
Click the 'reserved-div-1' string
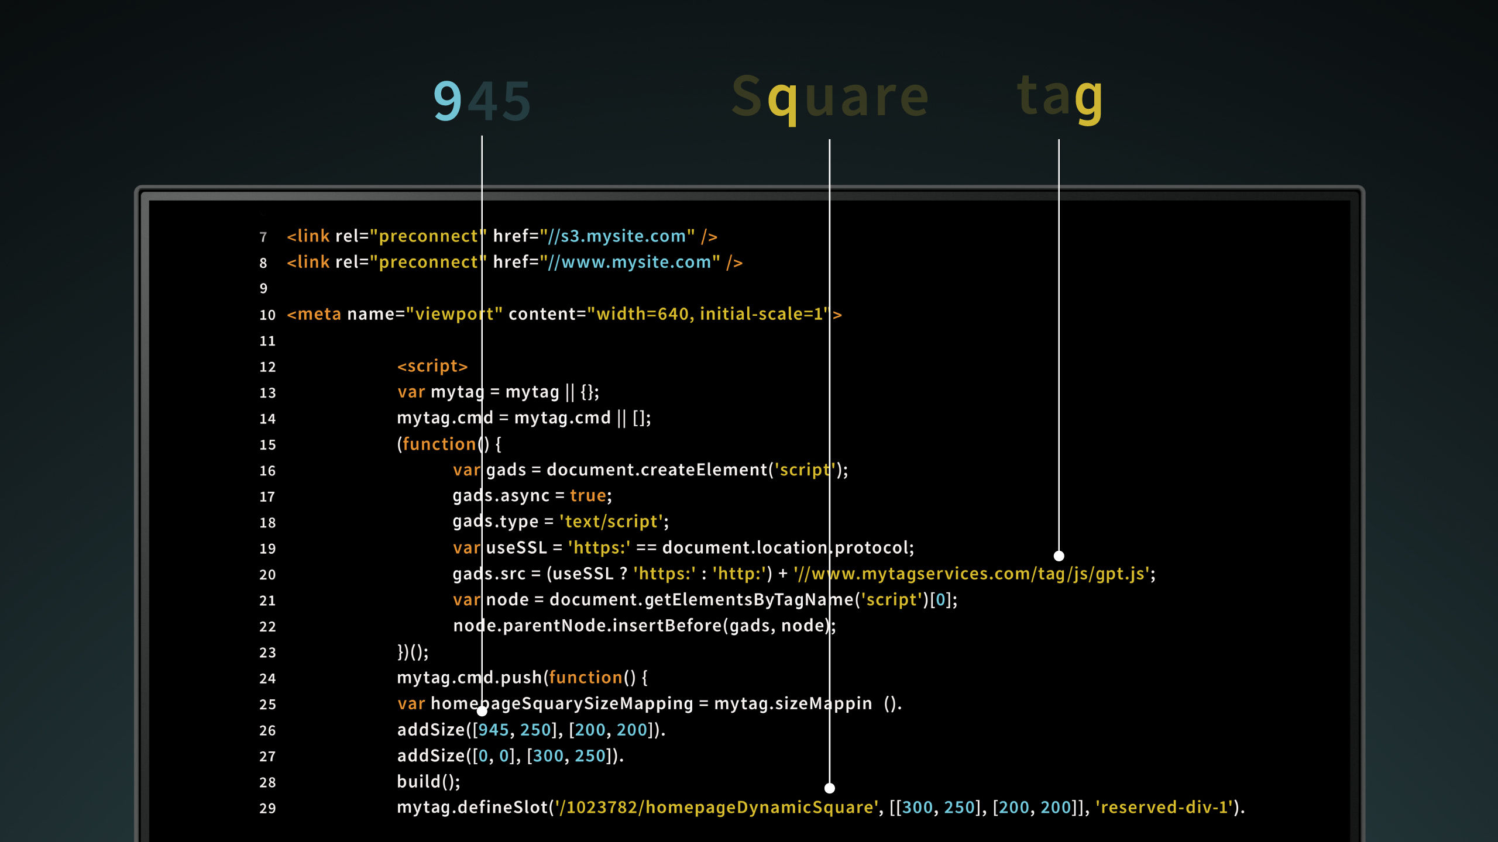click(x=1163, y=808)
